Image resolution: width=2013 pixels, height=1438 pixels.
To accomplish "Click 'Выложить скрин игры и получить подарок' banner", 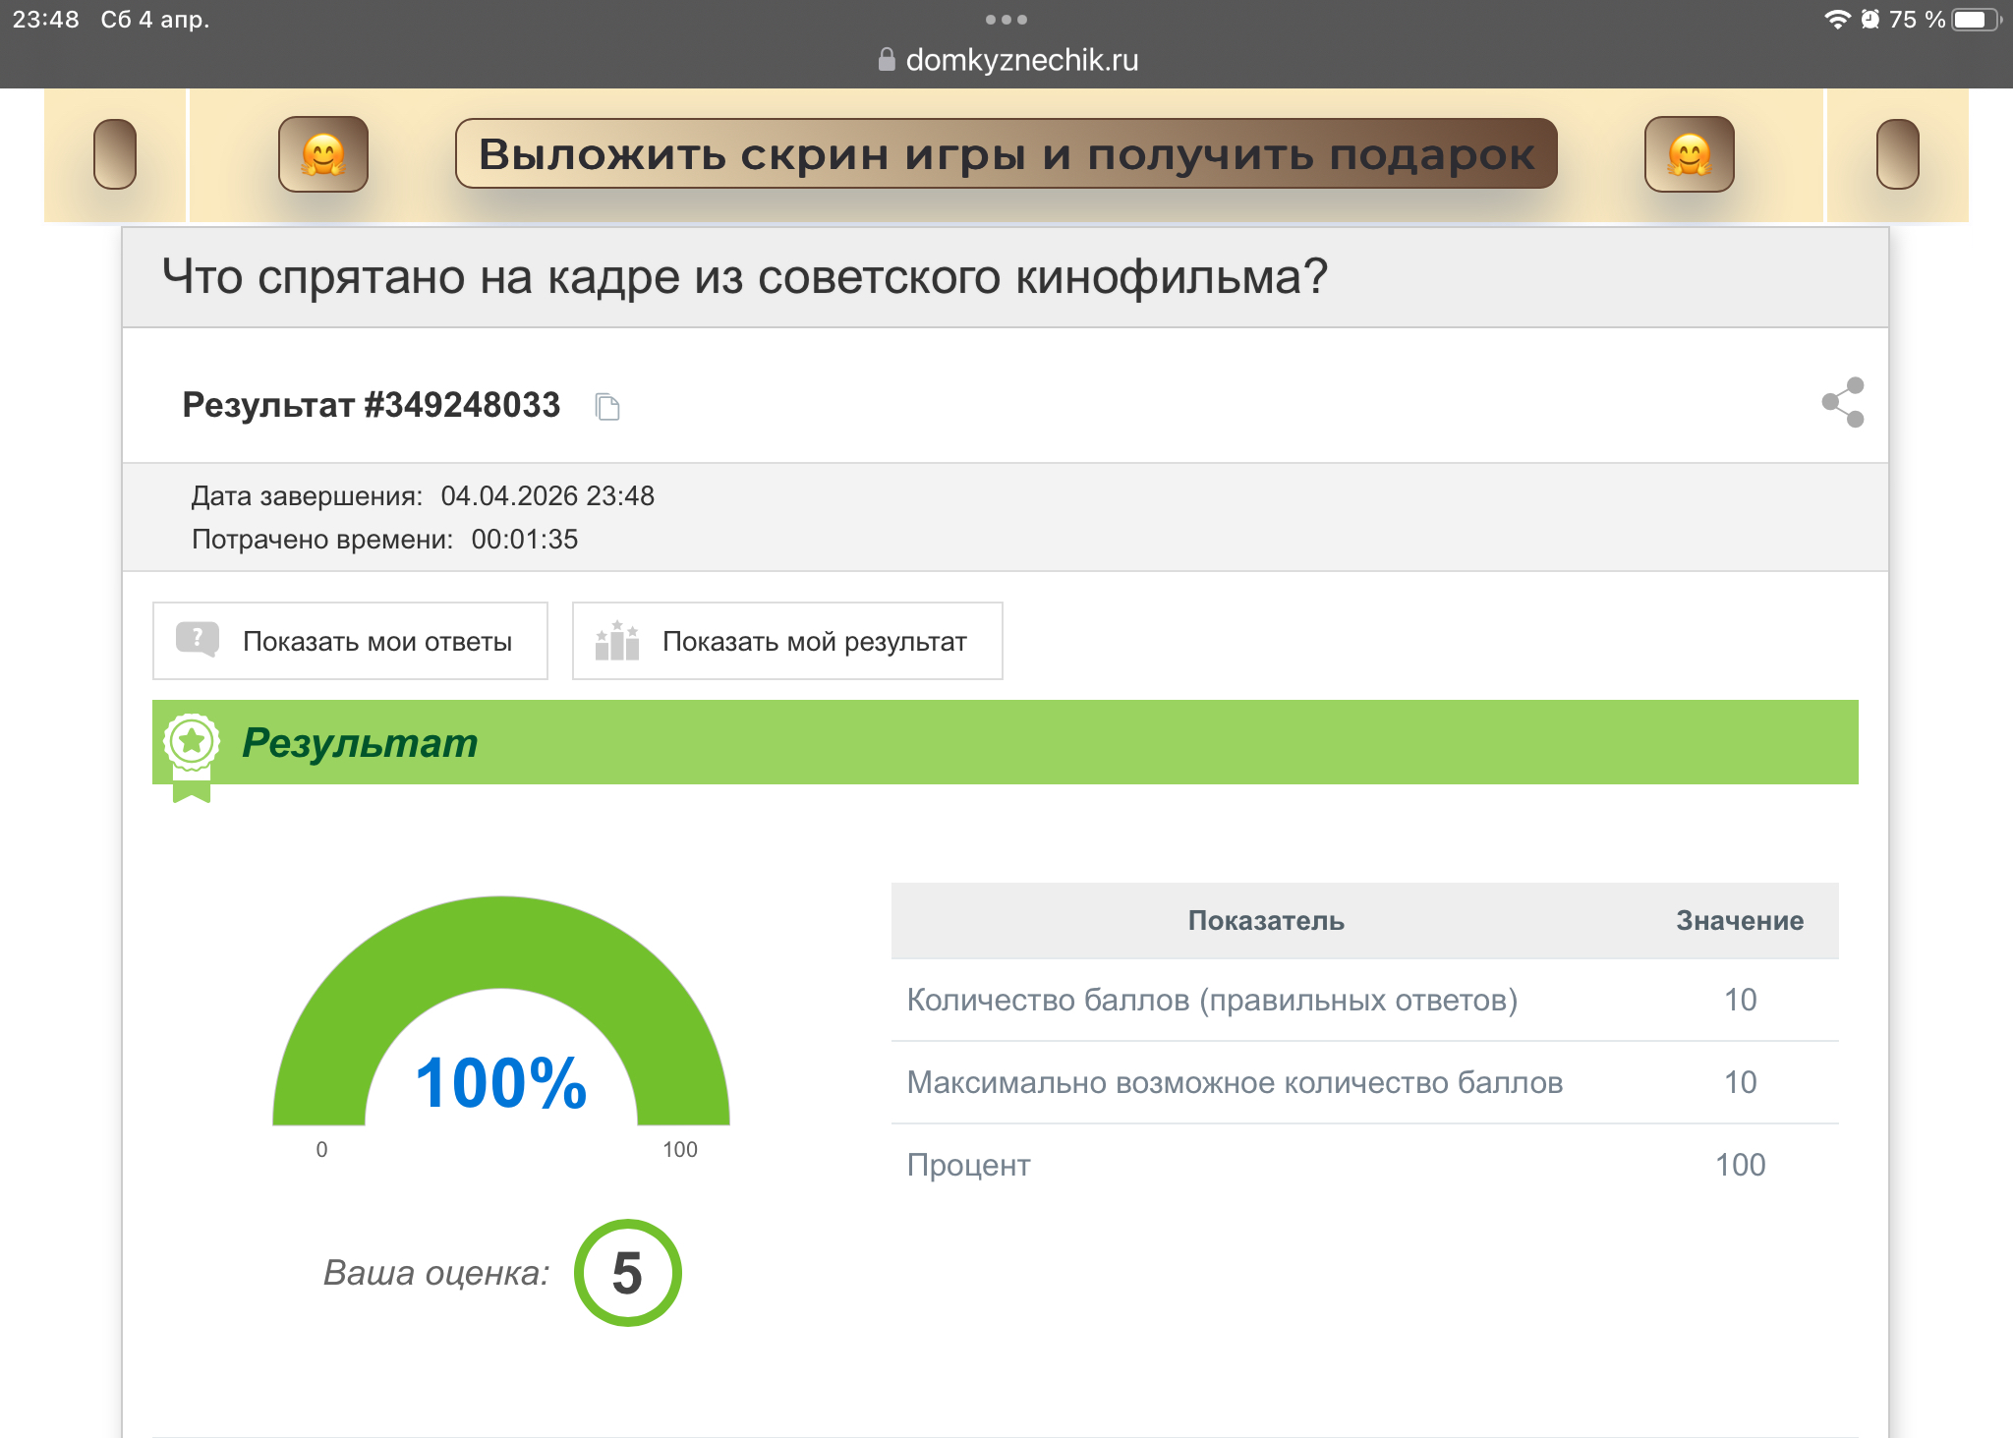I will pos(1006,154).
